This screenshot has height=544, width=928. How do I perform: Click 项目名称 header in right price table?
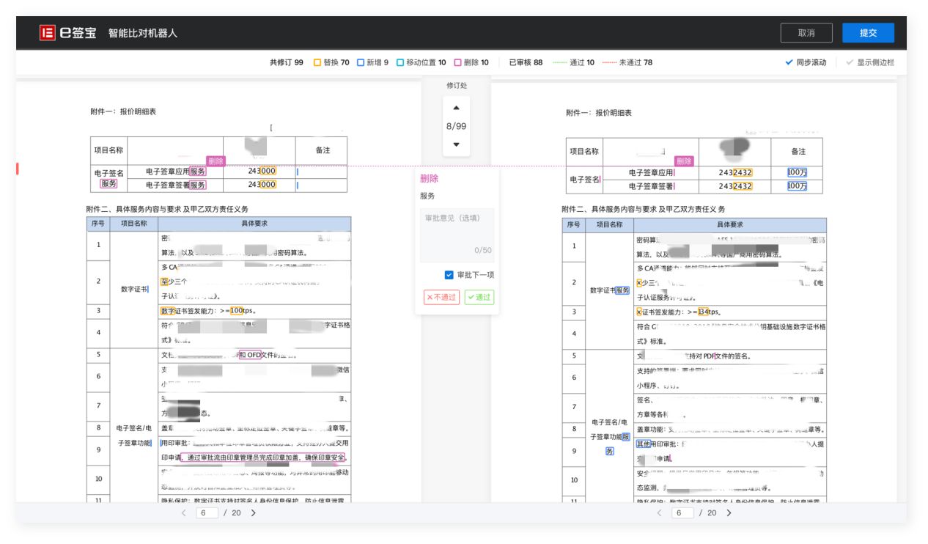[583, 152]
